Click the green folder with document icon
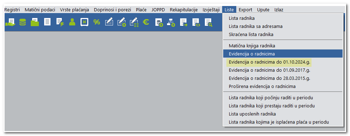Viewport: 350px width, 136px height. pos(35,22)
